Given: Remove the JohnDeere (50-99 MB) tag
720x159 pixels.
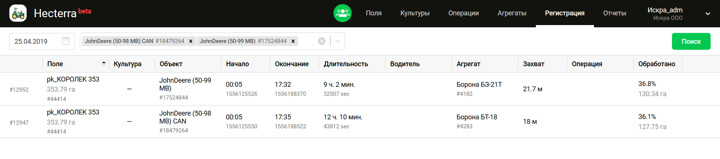Looking at the screenshot, I should (x=293, y=41).
